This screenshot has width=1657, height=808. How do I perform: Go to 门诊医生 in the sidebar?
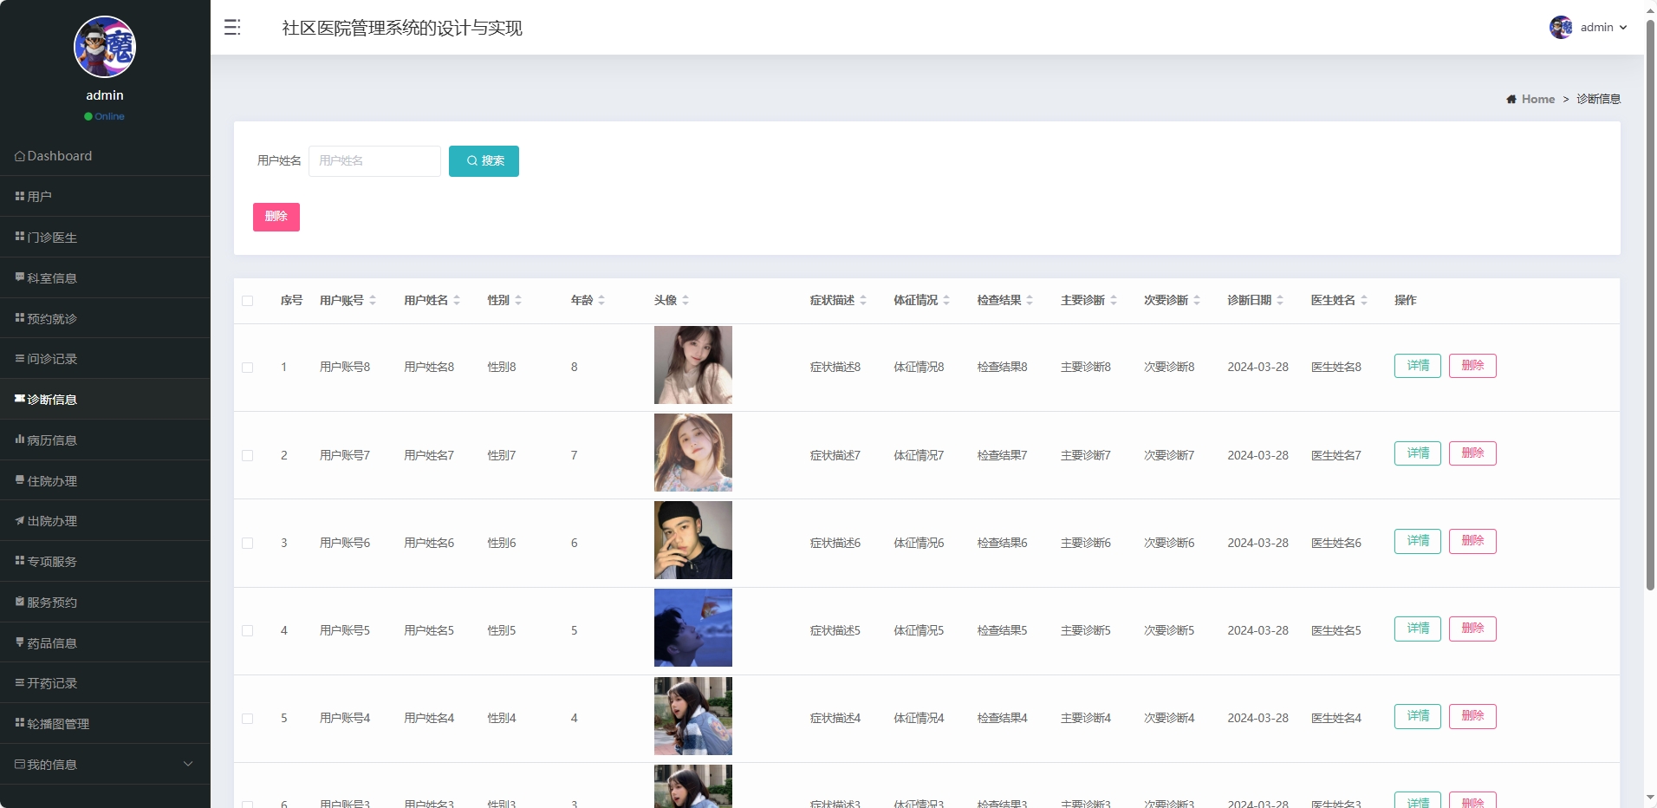coord(105,237)
